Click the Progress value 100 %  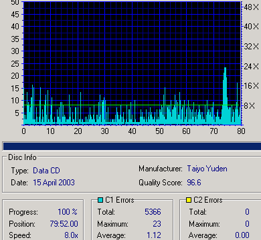click(68, 212)
